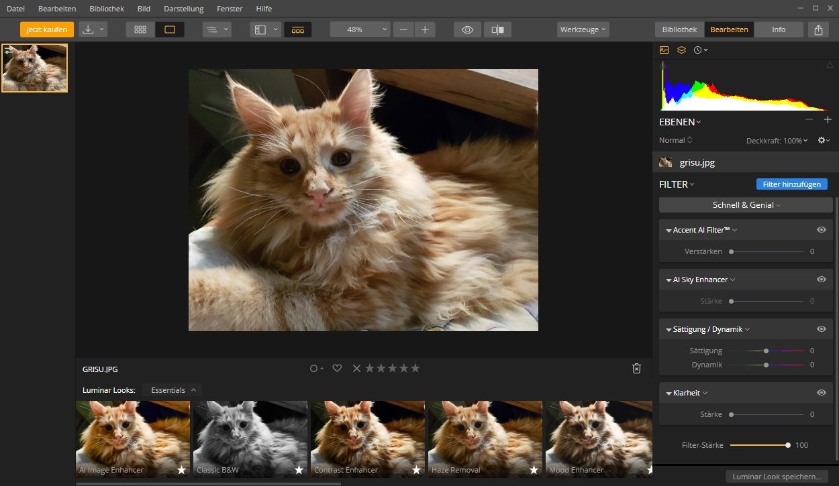
Task: Click the Filter hinzufügen button
Action: (x=791, y=184)
